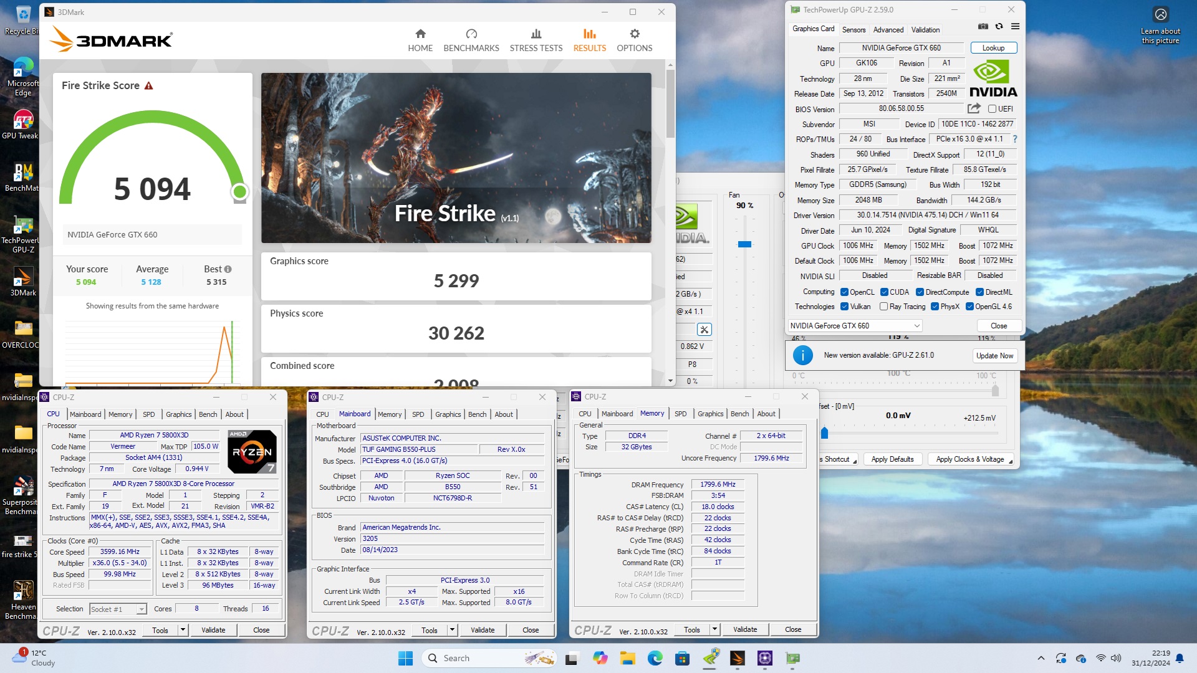Open TechPowerUp GPU-Z desktop shortcut
Image resolution: width=1197 pixels, height=673 pixels.
pos(22,234)
